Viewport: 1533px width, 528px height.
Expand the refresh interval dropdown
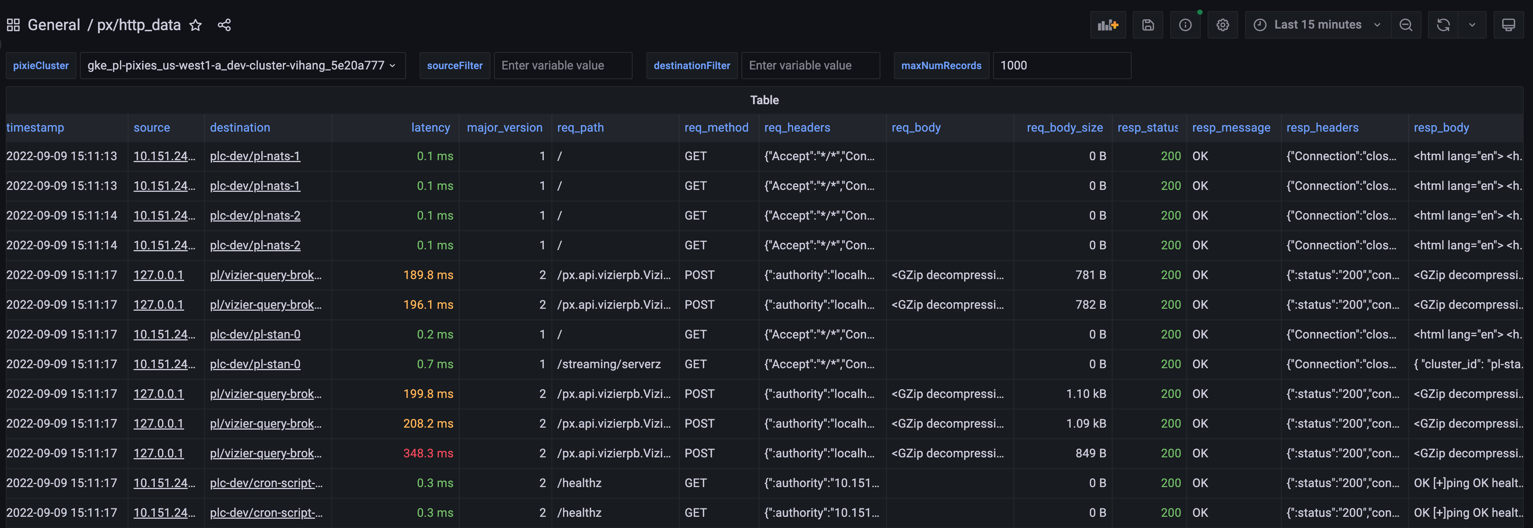click(1472, 25)
